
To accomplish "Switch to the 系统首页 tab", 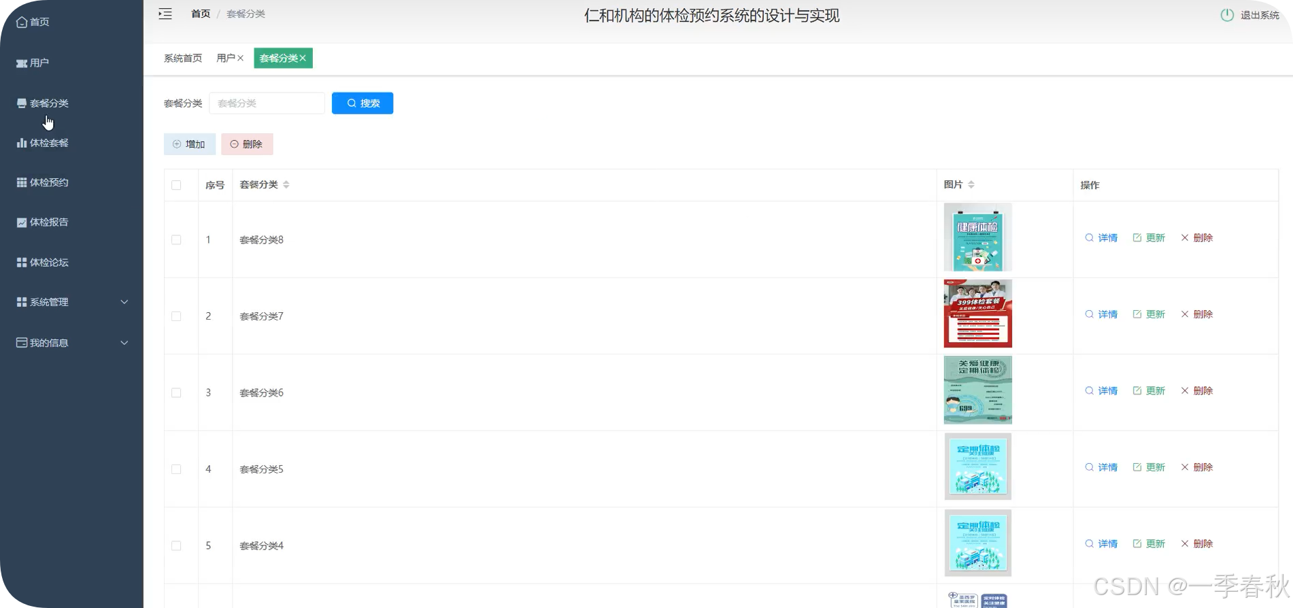I will click(183, 58).
